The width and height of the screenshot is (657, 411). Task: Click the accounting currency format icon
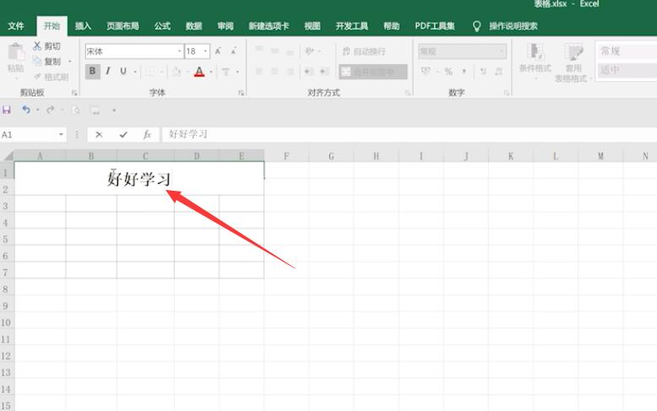coord(426,71)
